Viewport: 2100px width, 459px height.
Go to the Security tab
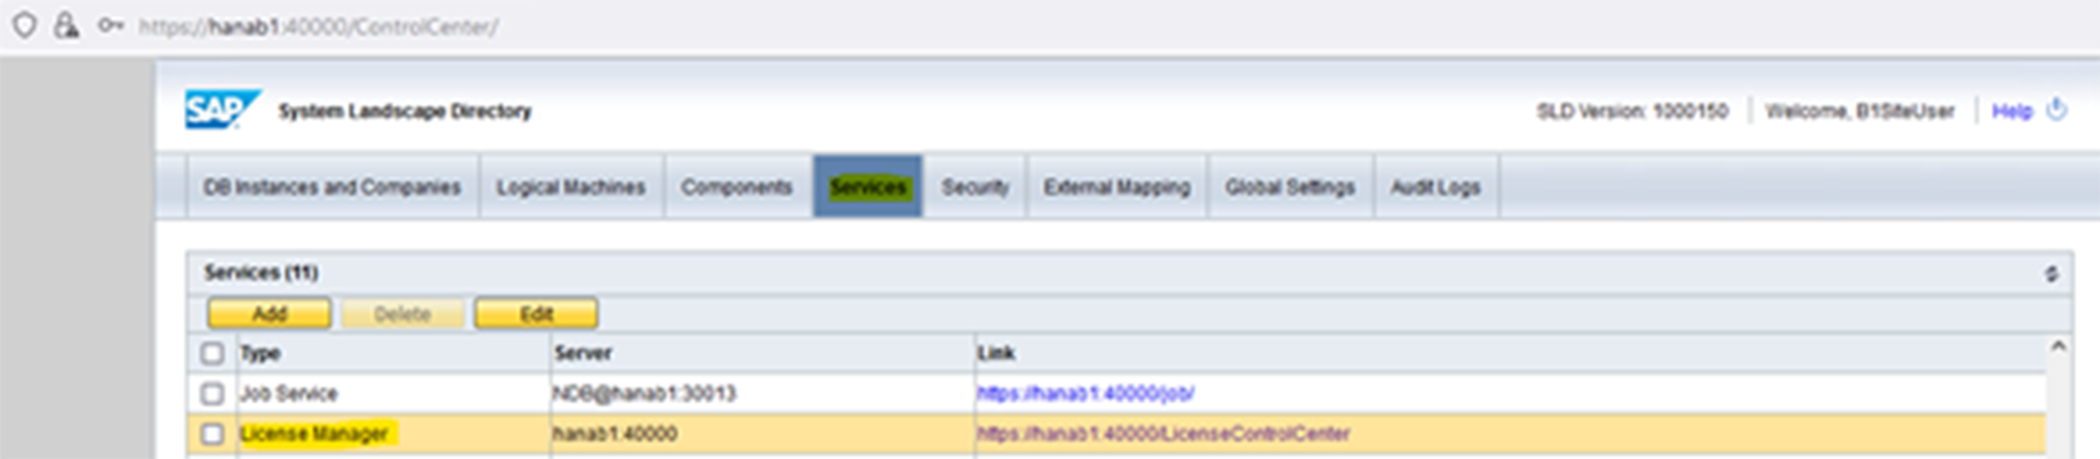click(975, 187)
